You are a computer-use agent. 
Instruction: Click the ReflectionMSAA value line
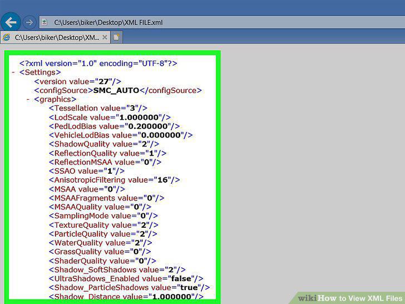[x=105, y=163]
